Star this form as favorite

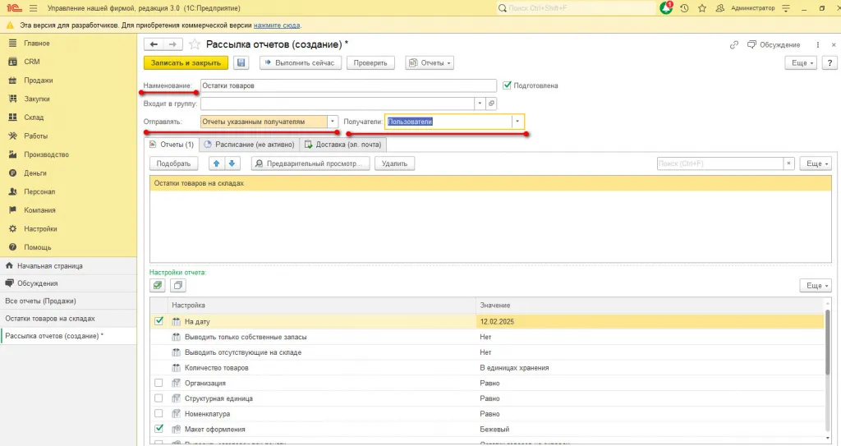click(195, 44)
